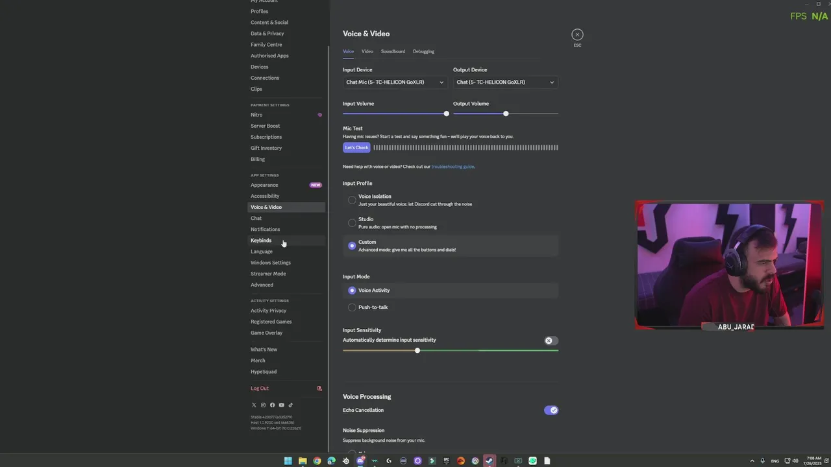Show hidden system tray icons

point(752,461)
